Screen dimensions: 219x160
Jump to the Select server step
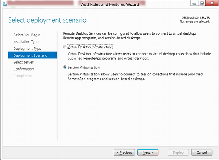click(x=23, y=62)
